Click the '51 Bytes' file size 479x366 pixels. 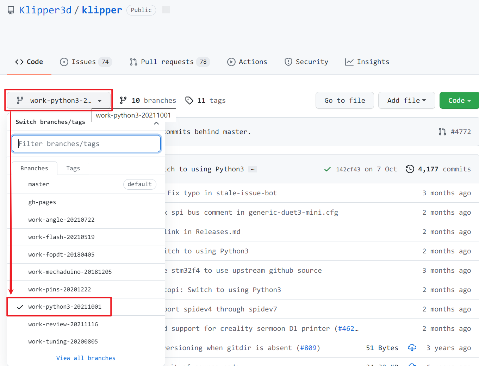pos(382,348)
